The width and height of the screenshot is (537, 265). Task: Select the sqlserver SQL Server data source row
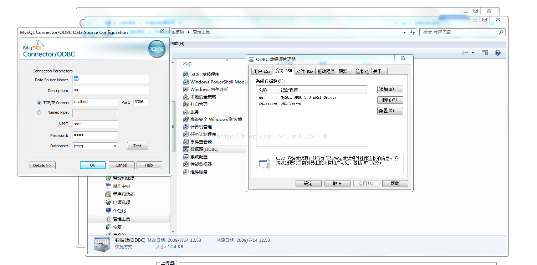311,103
